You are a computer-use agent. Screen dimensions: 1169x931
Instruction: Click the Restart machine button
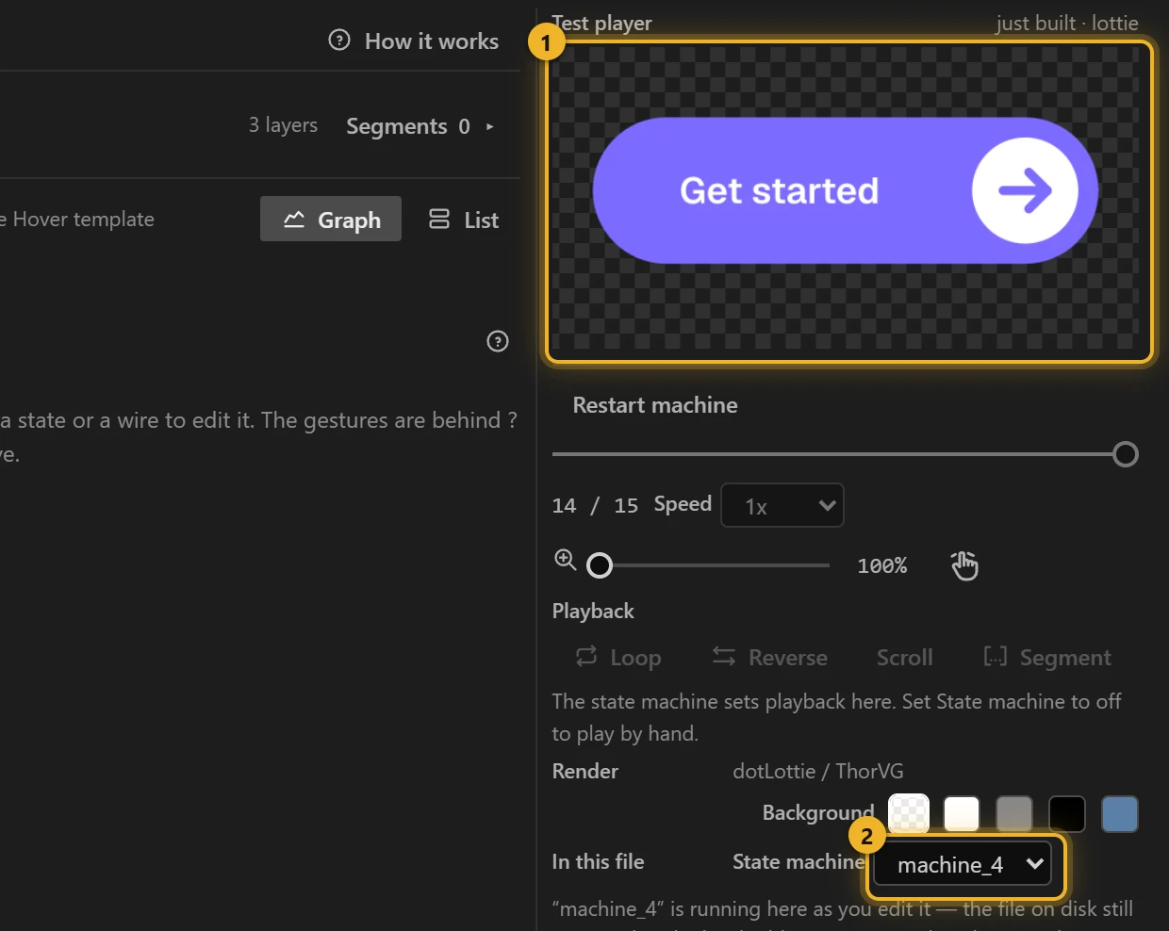(655, 405)
